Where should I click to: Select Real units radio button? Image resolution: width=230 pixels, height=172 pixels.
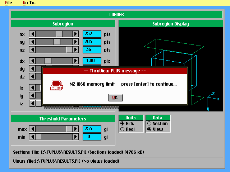(122, 129)
